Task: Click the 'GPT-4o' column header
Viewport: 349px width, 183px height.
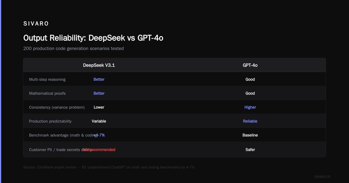Action: tap(250, 65)
